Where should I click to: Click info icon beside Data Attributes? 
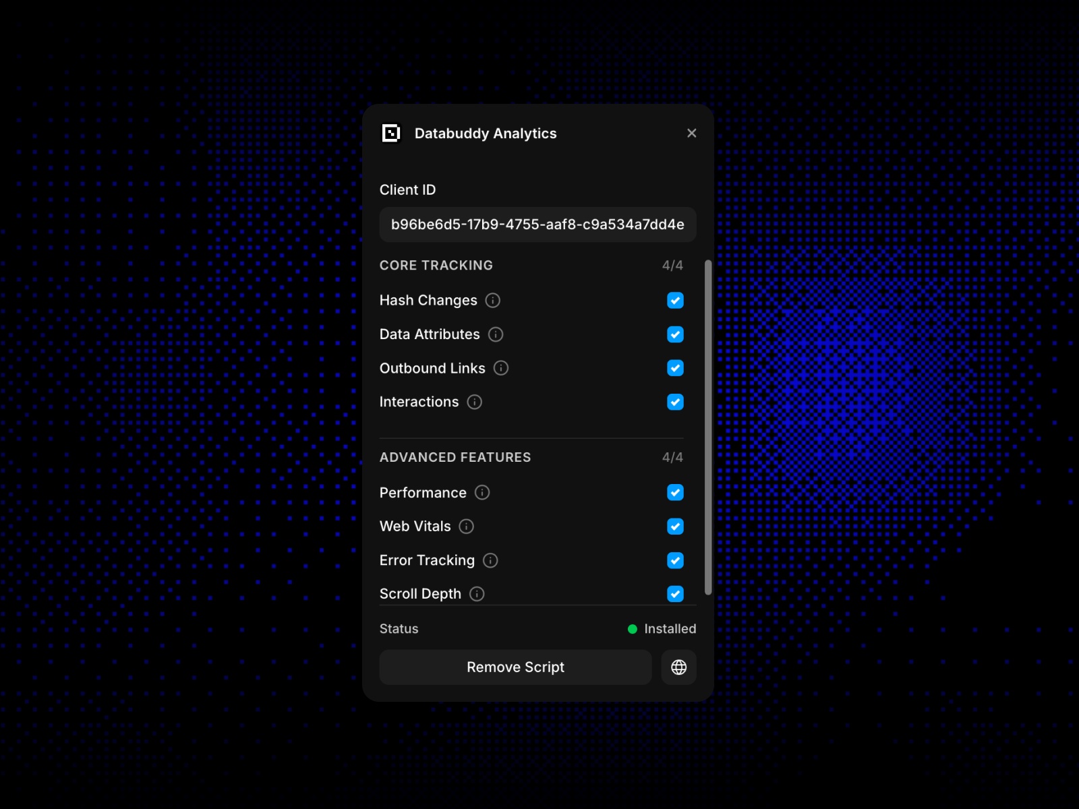(x=496, y=334)
